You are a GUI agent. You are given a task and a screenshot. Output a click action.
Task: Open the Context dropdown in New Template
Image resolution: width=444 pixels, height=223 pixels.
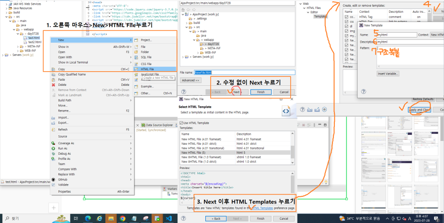point(436,35)
